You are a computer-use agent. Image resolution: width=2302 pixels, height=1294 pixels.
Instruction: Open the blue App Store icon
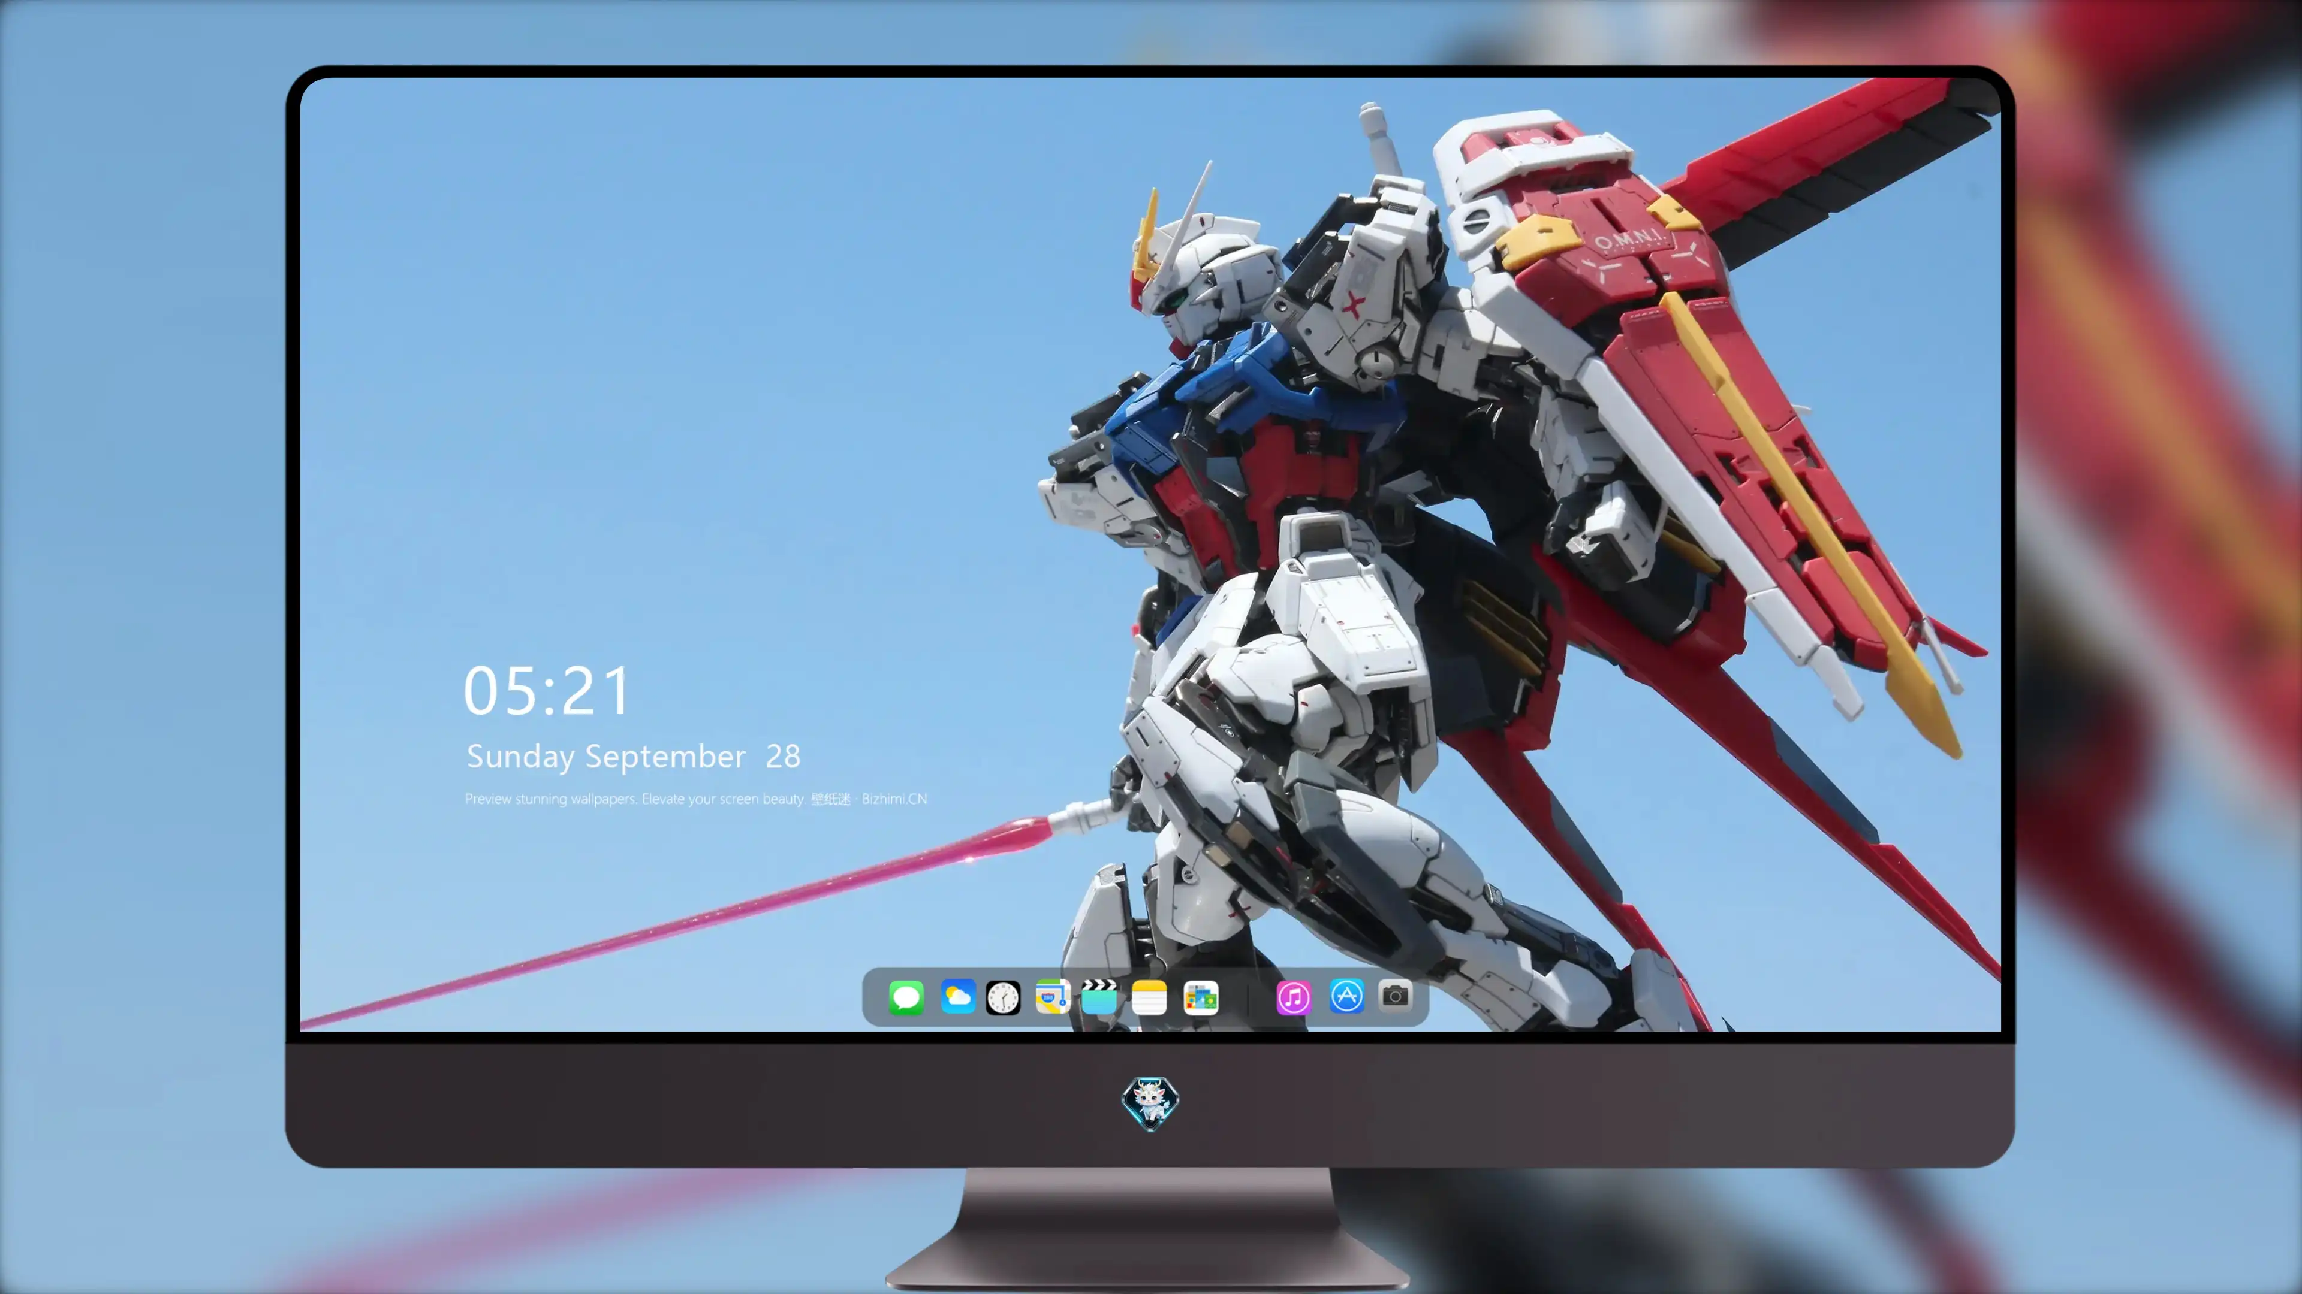click(1346, 997)
